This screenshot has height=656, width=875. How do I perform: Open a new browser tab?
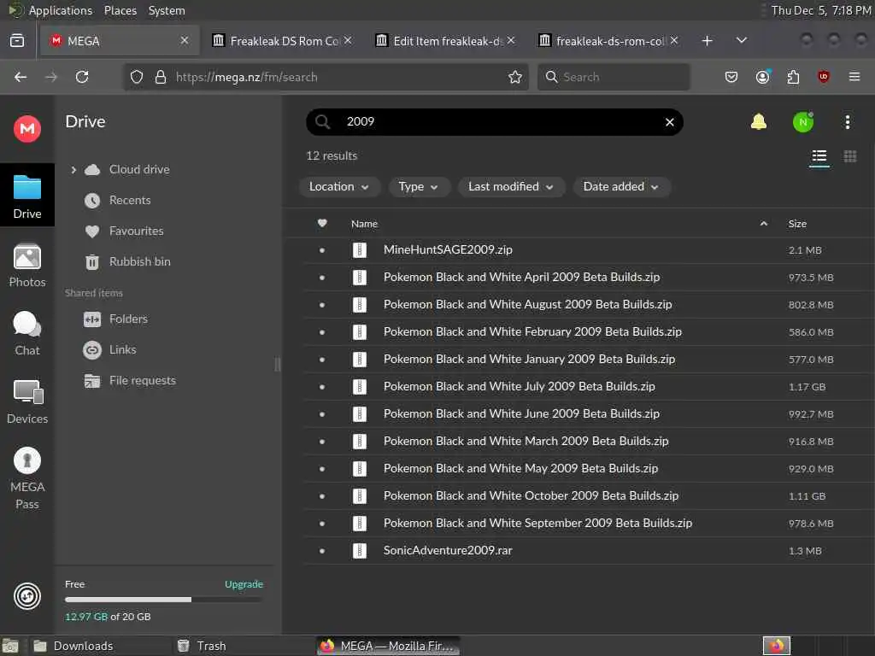[707, 41]
